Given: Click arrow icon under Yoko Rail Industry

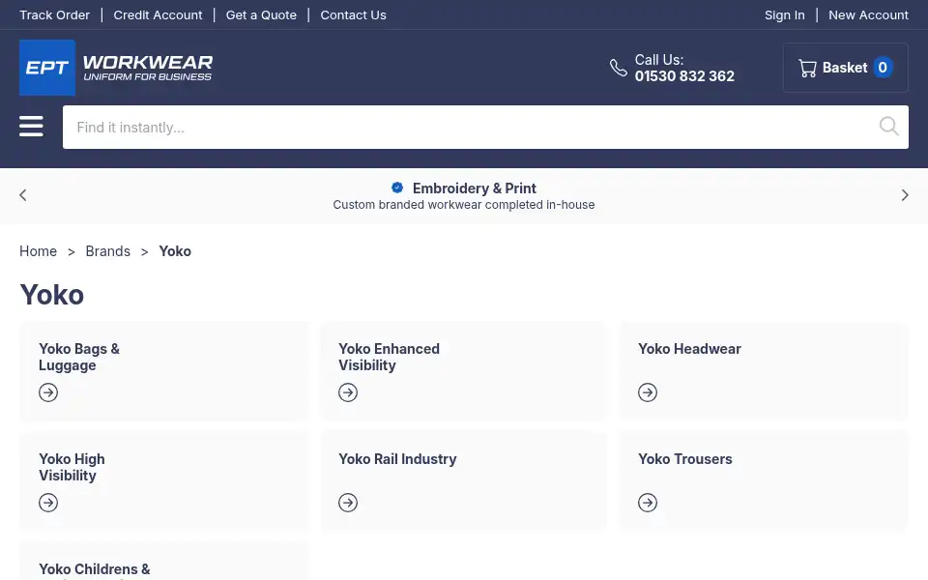Looking at the screenshot, I should (x=348, y=503).
